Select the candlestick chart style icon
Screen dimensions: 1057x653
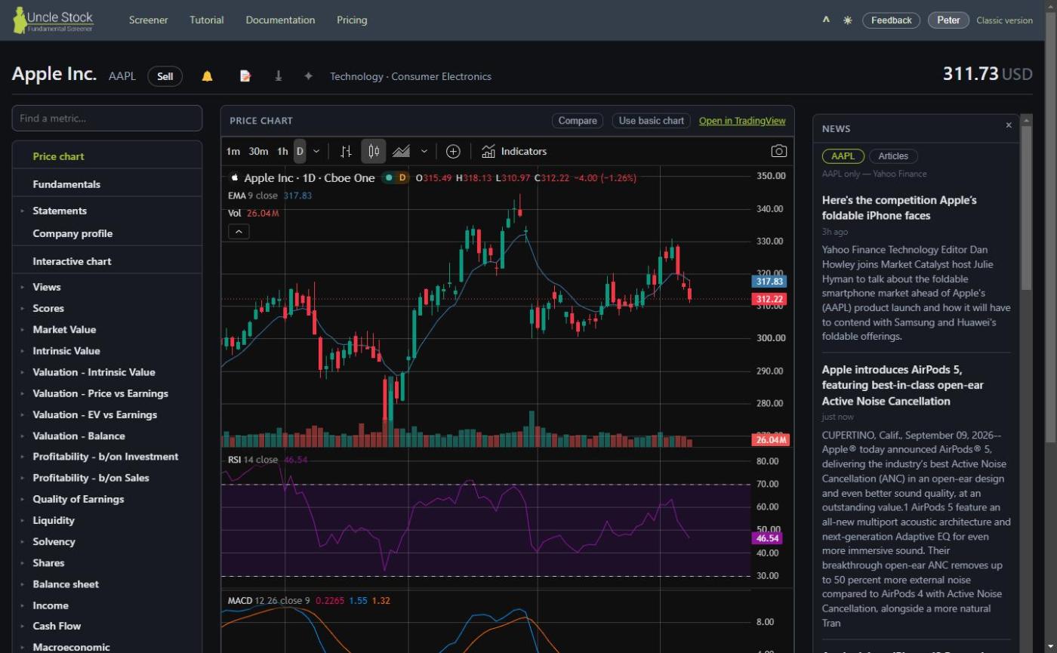[x=374, y=151]
